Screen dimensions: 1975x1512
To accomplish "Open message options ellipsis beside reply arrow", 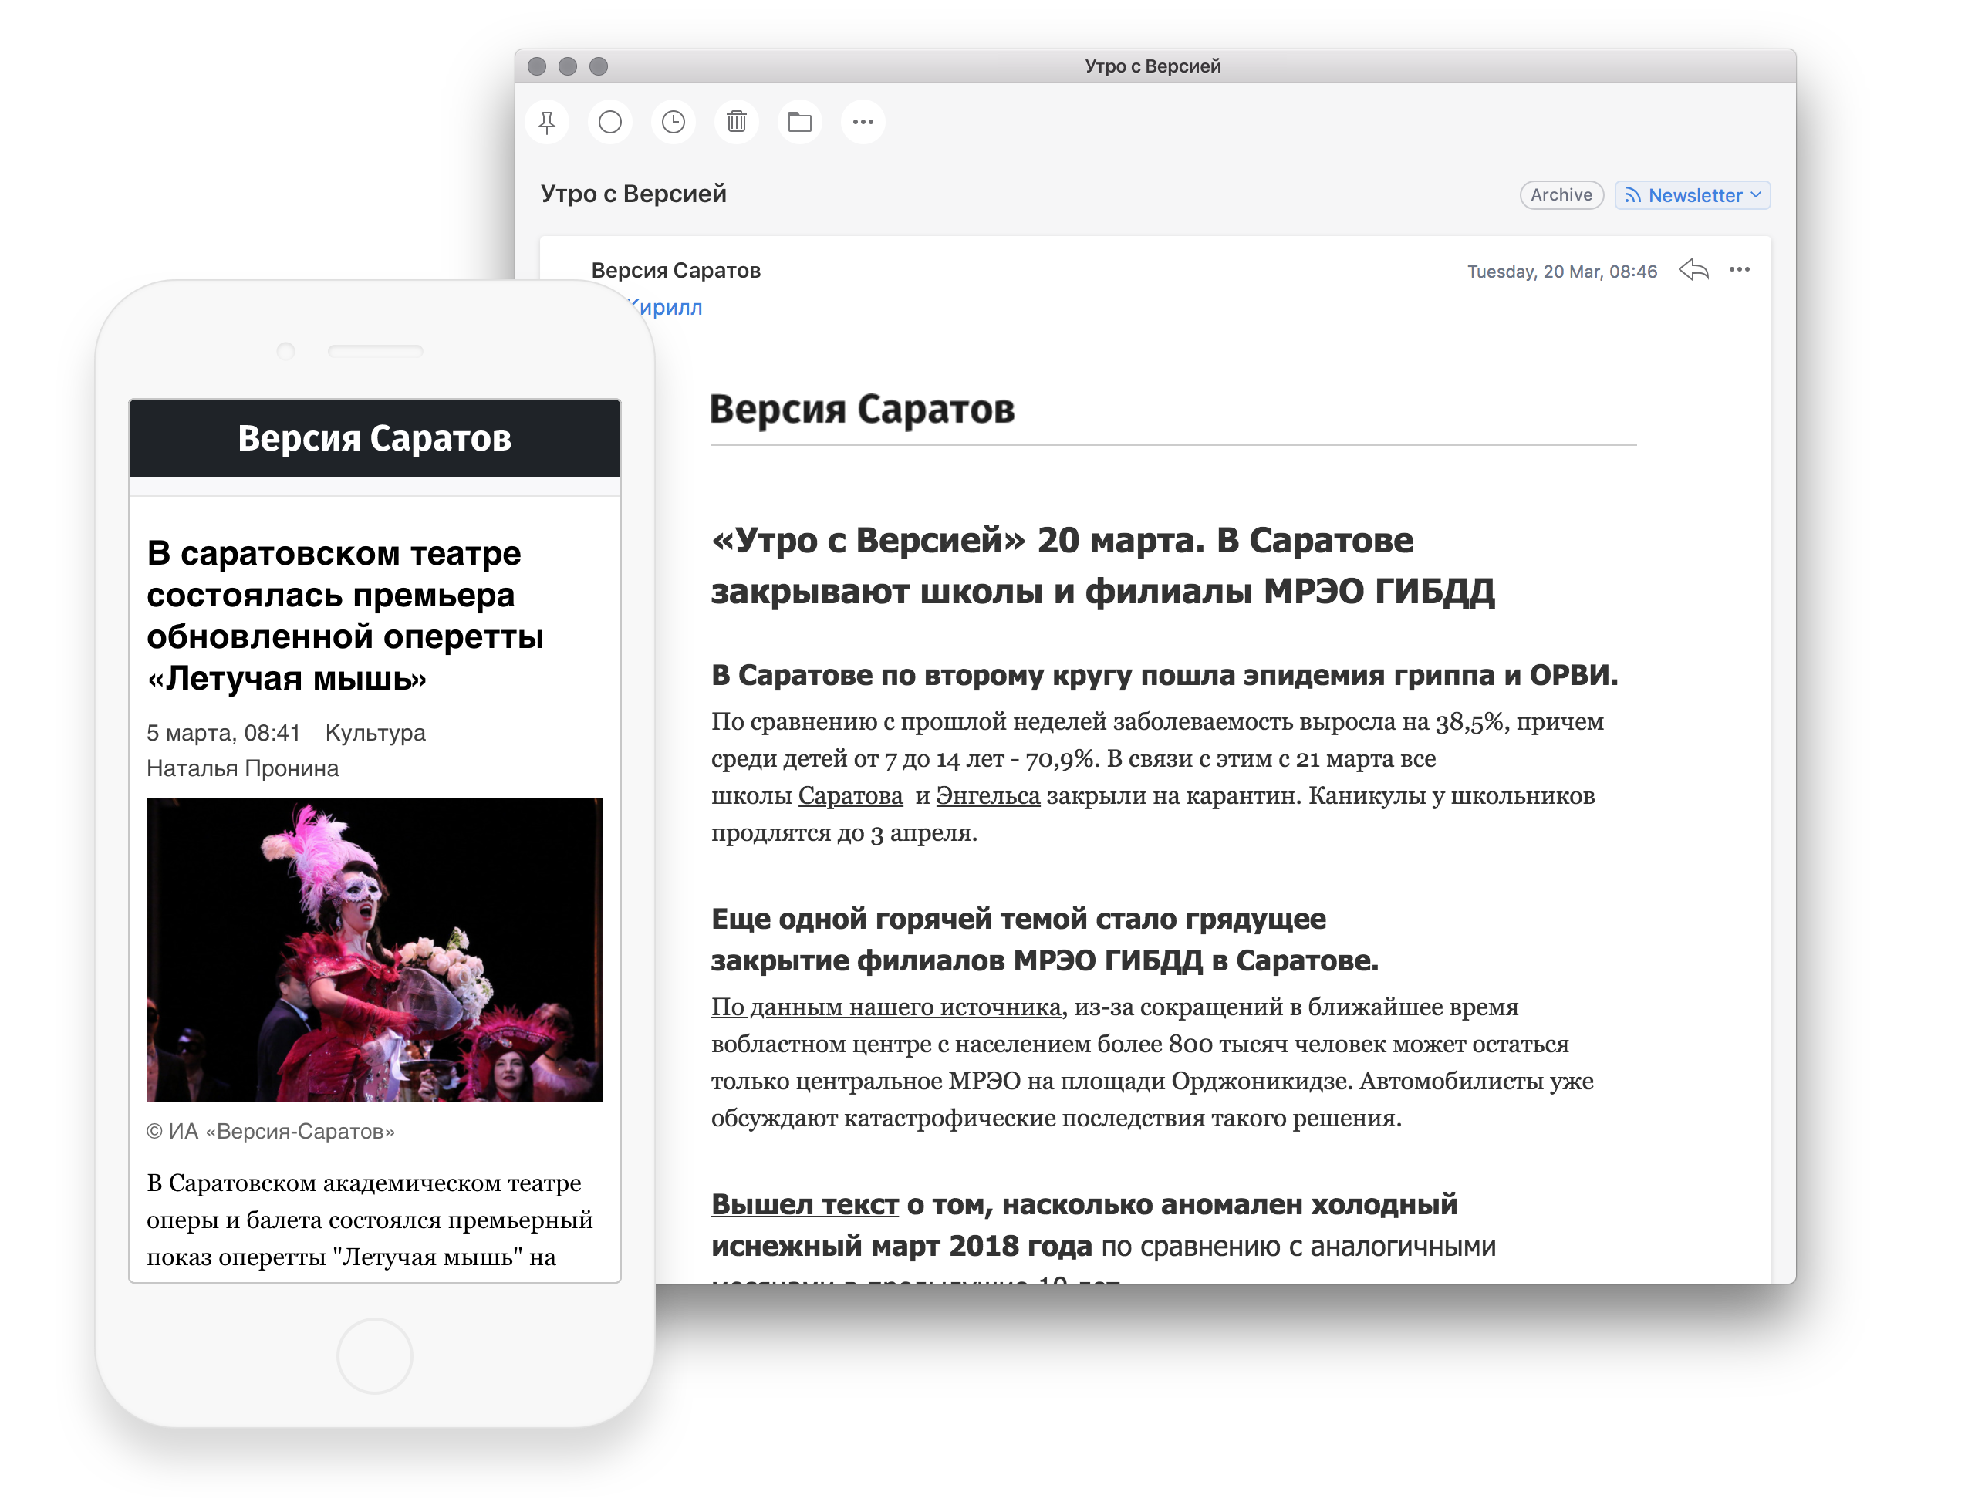I will tap(1739, 270).
